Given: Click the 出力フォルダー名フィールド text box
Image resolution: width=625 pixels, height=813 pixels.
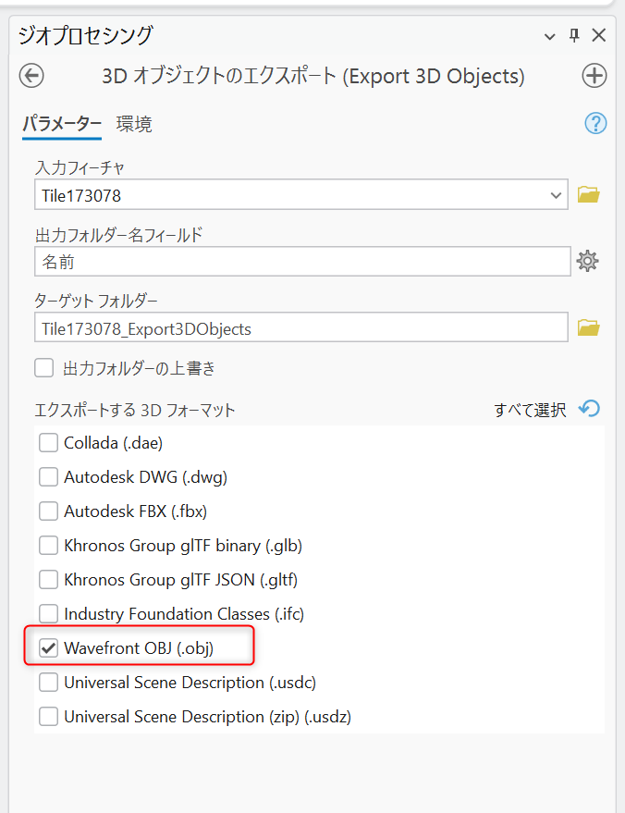Looking at the screenshot, I should pos(301,262).
